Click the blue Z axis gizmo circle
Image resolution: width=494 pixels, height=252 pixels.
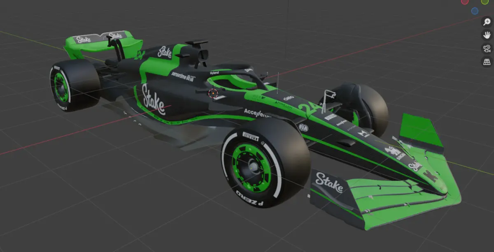tap(475, 11)
